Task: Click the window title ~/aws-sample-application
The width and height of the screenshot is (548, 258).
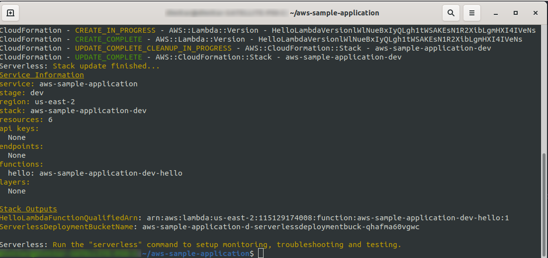Action: (x=334, y=13)
